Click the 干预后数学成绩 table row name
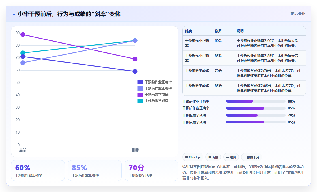This screenshot has height=192, width=317. [x=197, y=86]
